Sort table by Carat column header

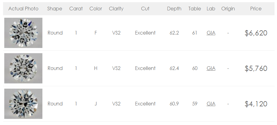76,9
